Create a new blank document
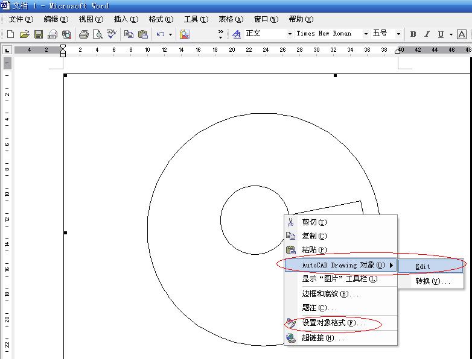Screen dimensions: 472x359 click(x=10, y=34)
